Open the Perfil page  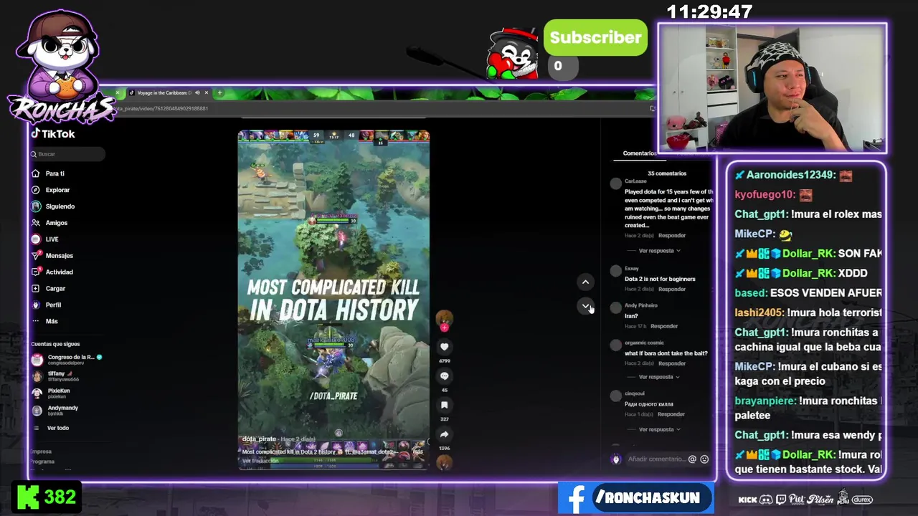(x=47, y=305)
